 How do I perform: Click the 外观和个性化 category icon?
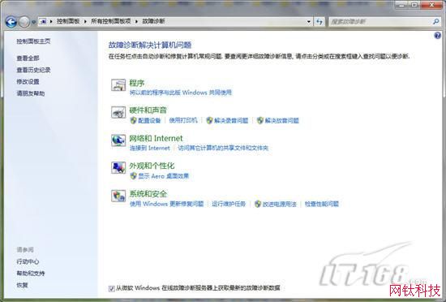118,168
